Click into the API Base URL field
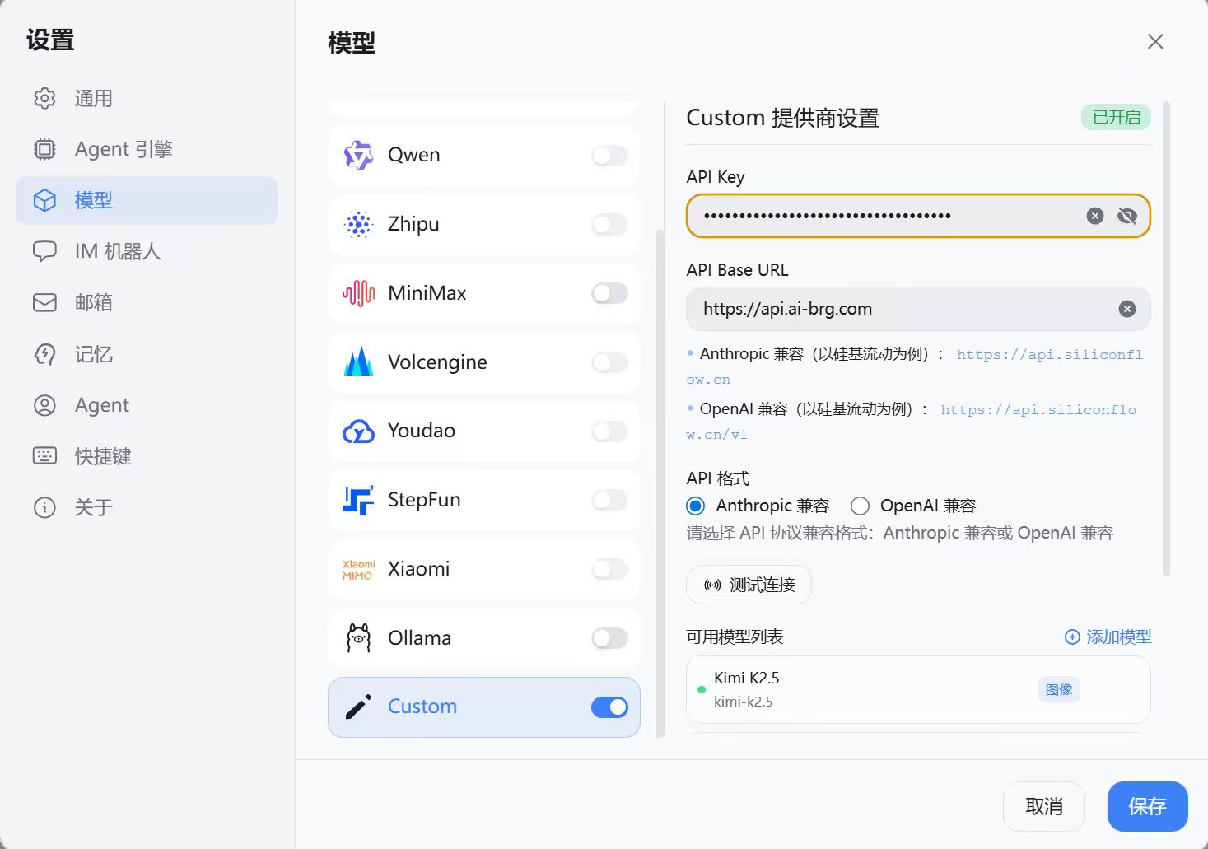The height and width of the screenshot is (849, 1208). tap(898, 309)
